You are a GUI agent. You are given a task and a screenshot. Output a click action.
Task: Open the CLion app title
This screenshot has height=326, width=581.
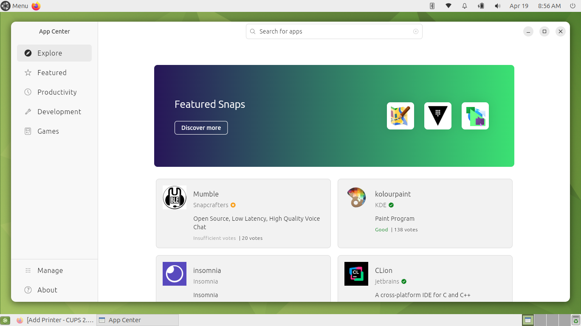tap(384, 270)
